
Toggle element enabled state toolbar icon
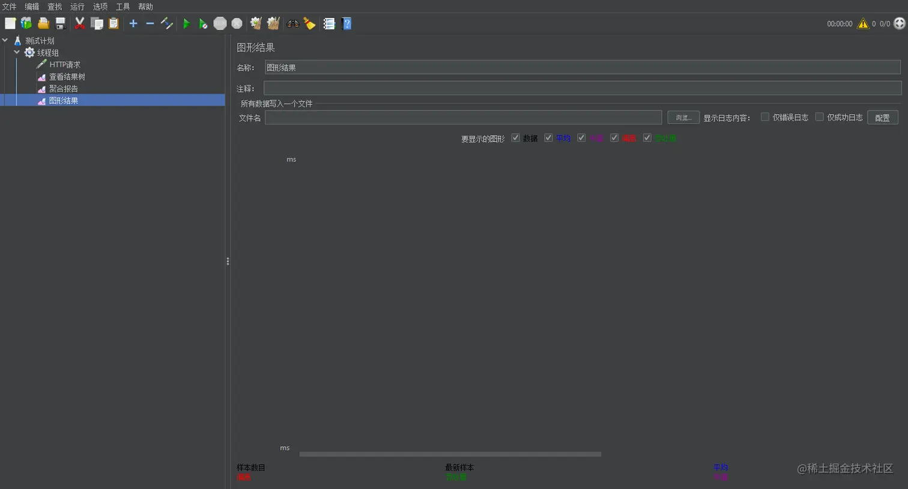167,23
